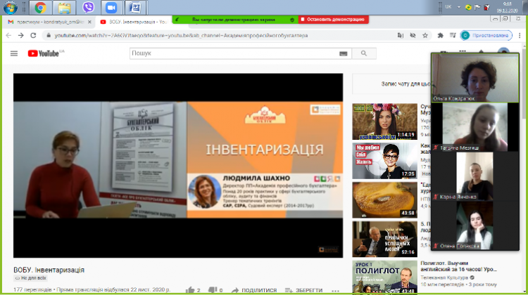Screen dimensions: 528x295
Task: Click the YouTube search magnifier button
Action: click(x=363, y=53)
